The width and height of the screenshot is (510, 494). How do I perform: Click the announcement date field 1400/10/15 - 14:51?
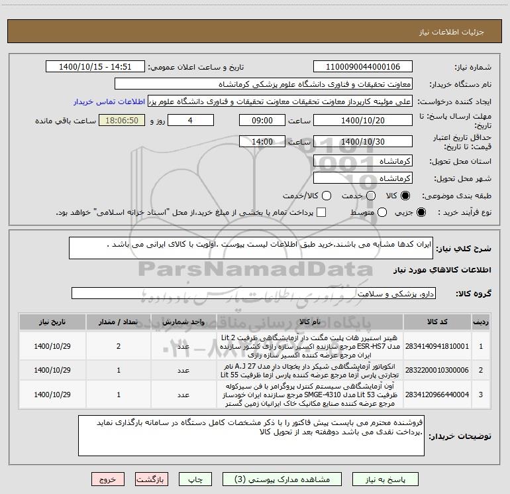point(95,66)
